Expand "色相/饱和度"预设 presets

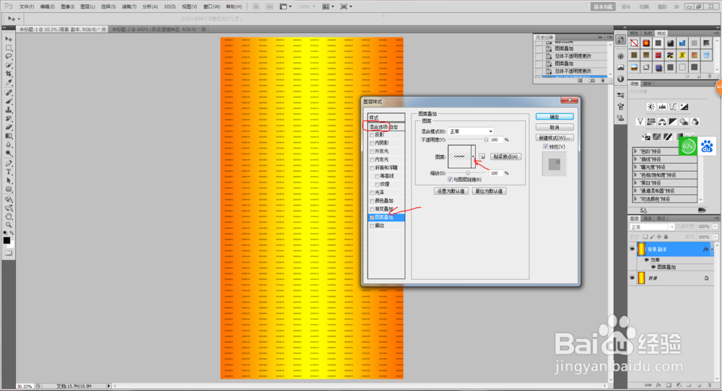[x=635, y=175]
